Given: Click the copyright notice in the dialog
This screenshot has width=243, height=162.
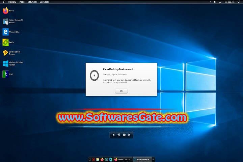Looking at the screenshot, I should coord(127,81).
